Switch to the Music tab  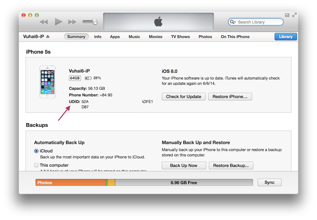click(134, 37)
